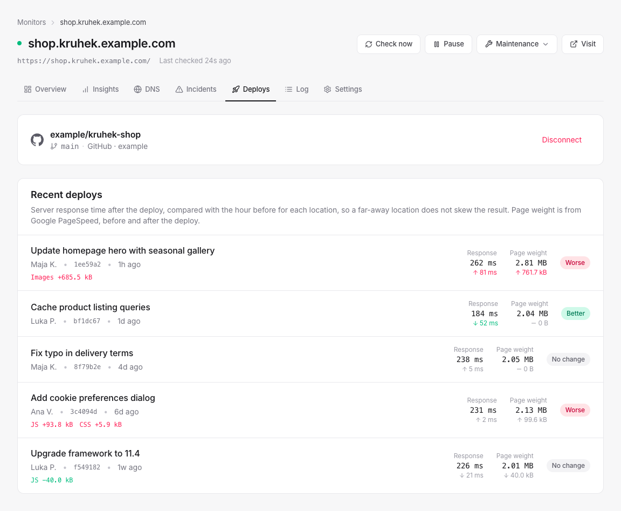Click the CSS +5.9 kB label
Screen dimensions: 621x511
click(x=101, y=425)
